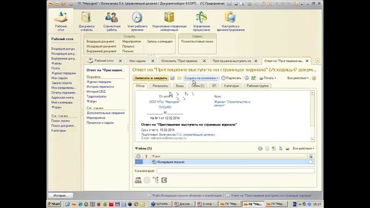Image resolution: width=370 pixels, height=208 pixels.
Task: Click Мероприятие in Создать panel
Action: coord(131,41)
